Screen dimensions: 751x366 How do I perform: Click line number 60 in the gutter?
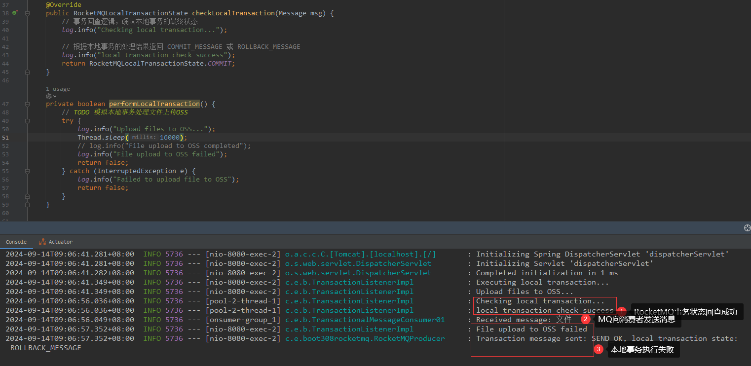click(x=5, y=213)
